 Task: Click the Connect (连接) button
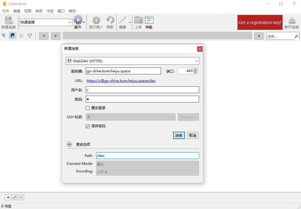179,136
